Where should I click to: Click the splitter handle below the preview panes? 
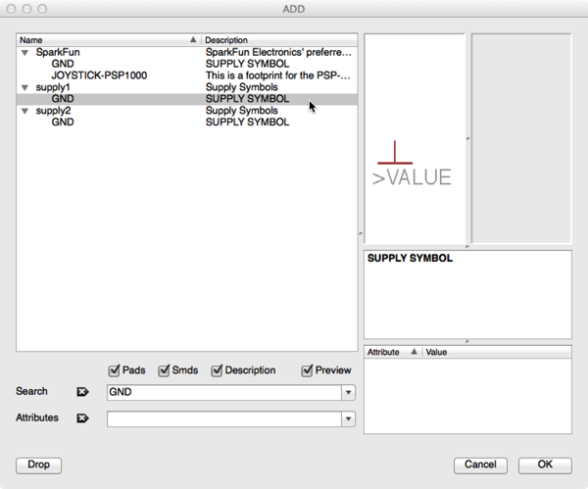coord(467,247)
